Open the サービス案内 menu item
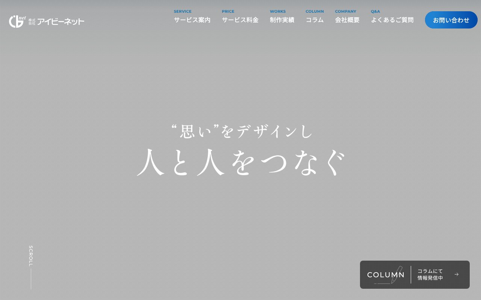481x300 pixels. click(192, 20)
